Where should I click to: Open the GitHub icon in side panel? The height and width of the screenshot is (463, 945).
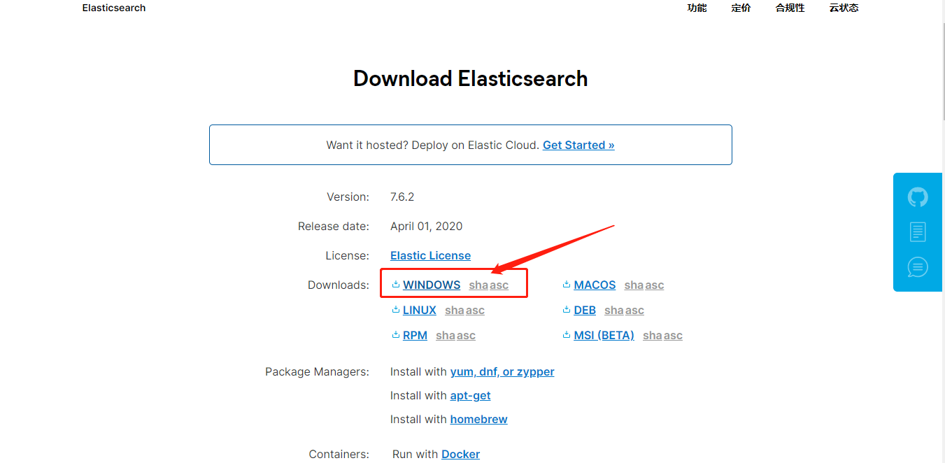click(x=918, y=197)
